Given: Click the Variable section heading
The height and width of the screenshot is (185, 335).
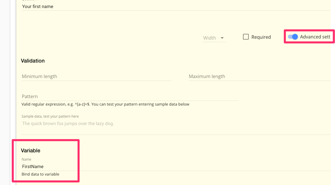Looking at the screenshot, I should [x=30, y=151].
